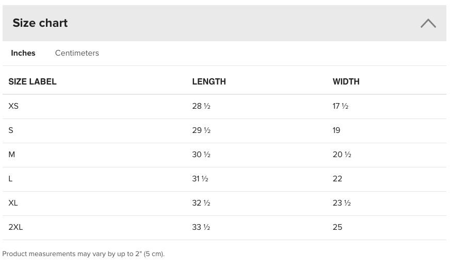Click the 17 ½ width value
The image size is (450, 270).
click(341, 106)
